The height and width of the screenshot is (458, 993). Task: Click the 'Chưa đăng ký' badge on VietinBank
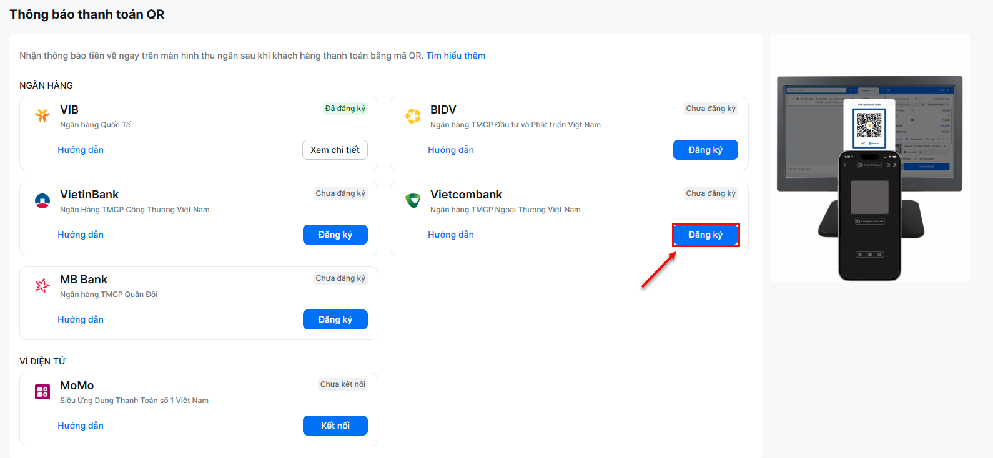[x=340, y=193]
